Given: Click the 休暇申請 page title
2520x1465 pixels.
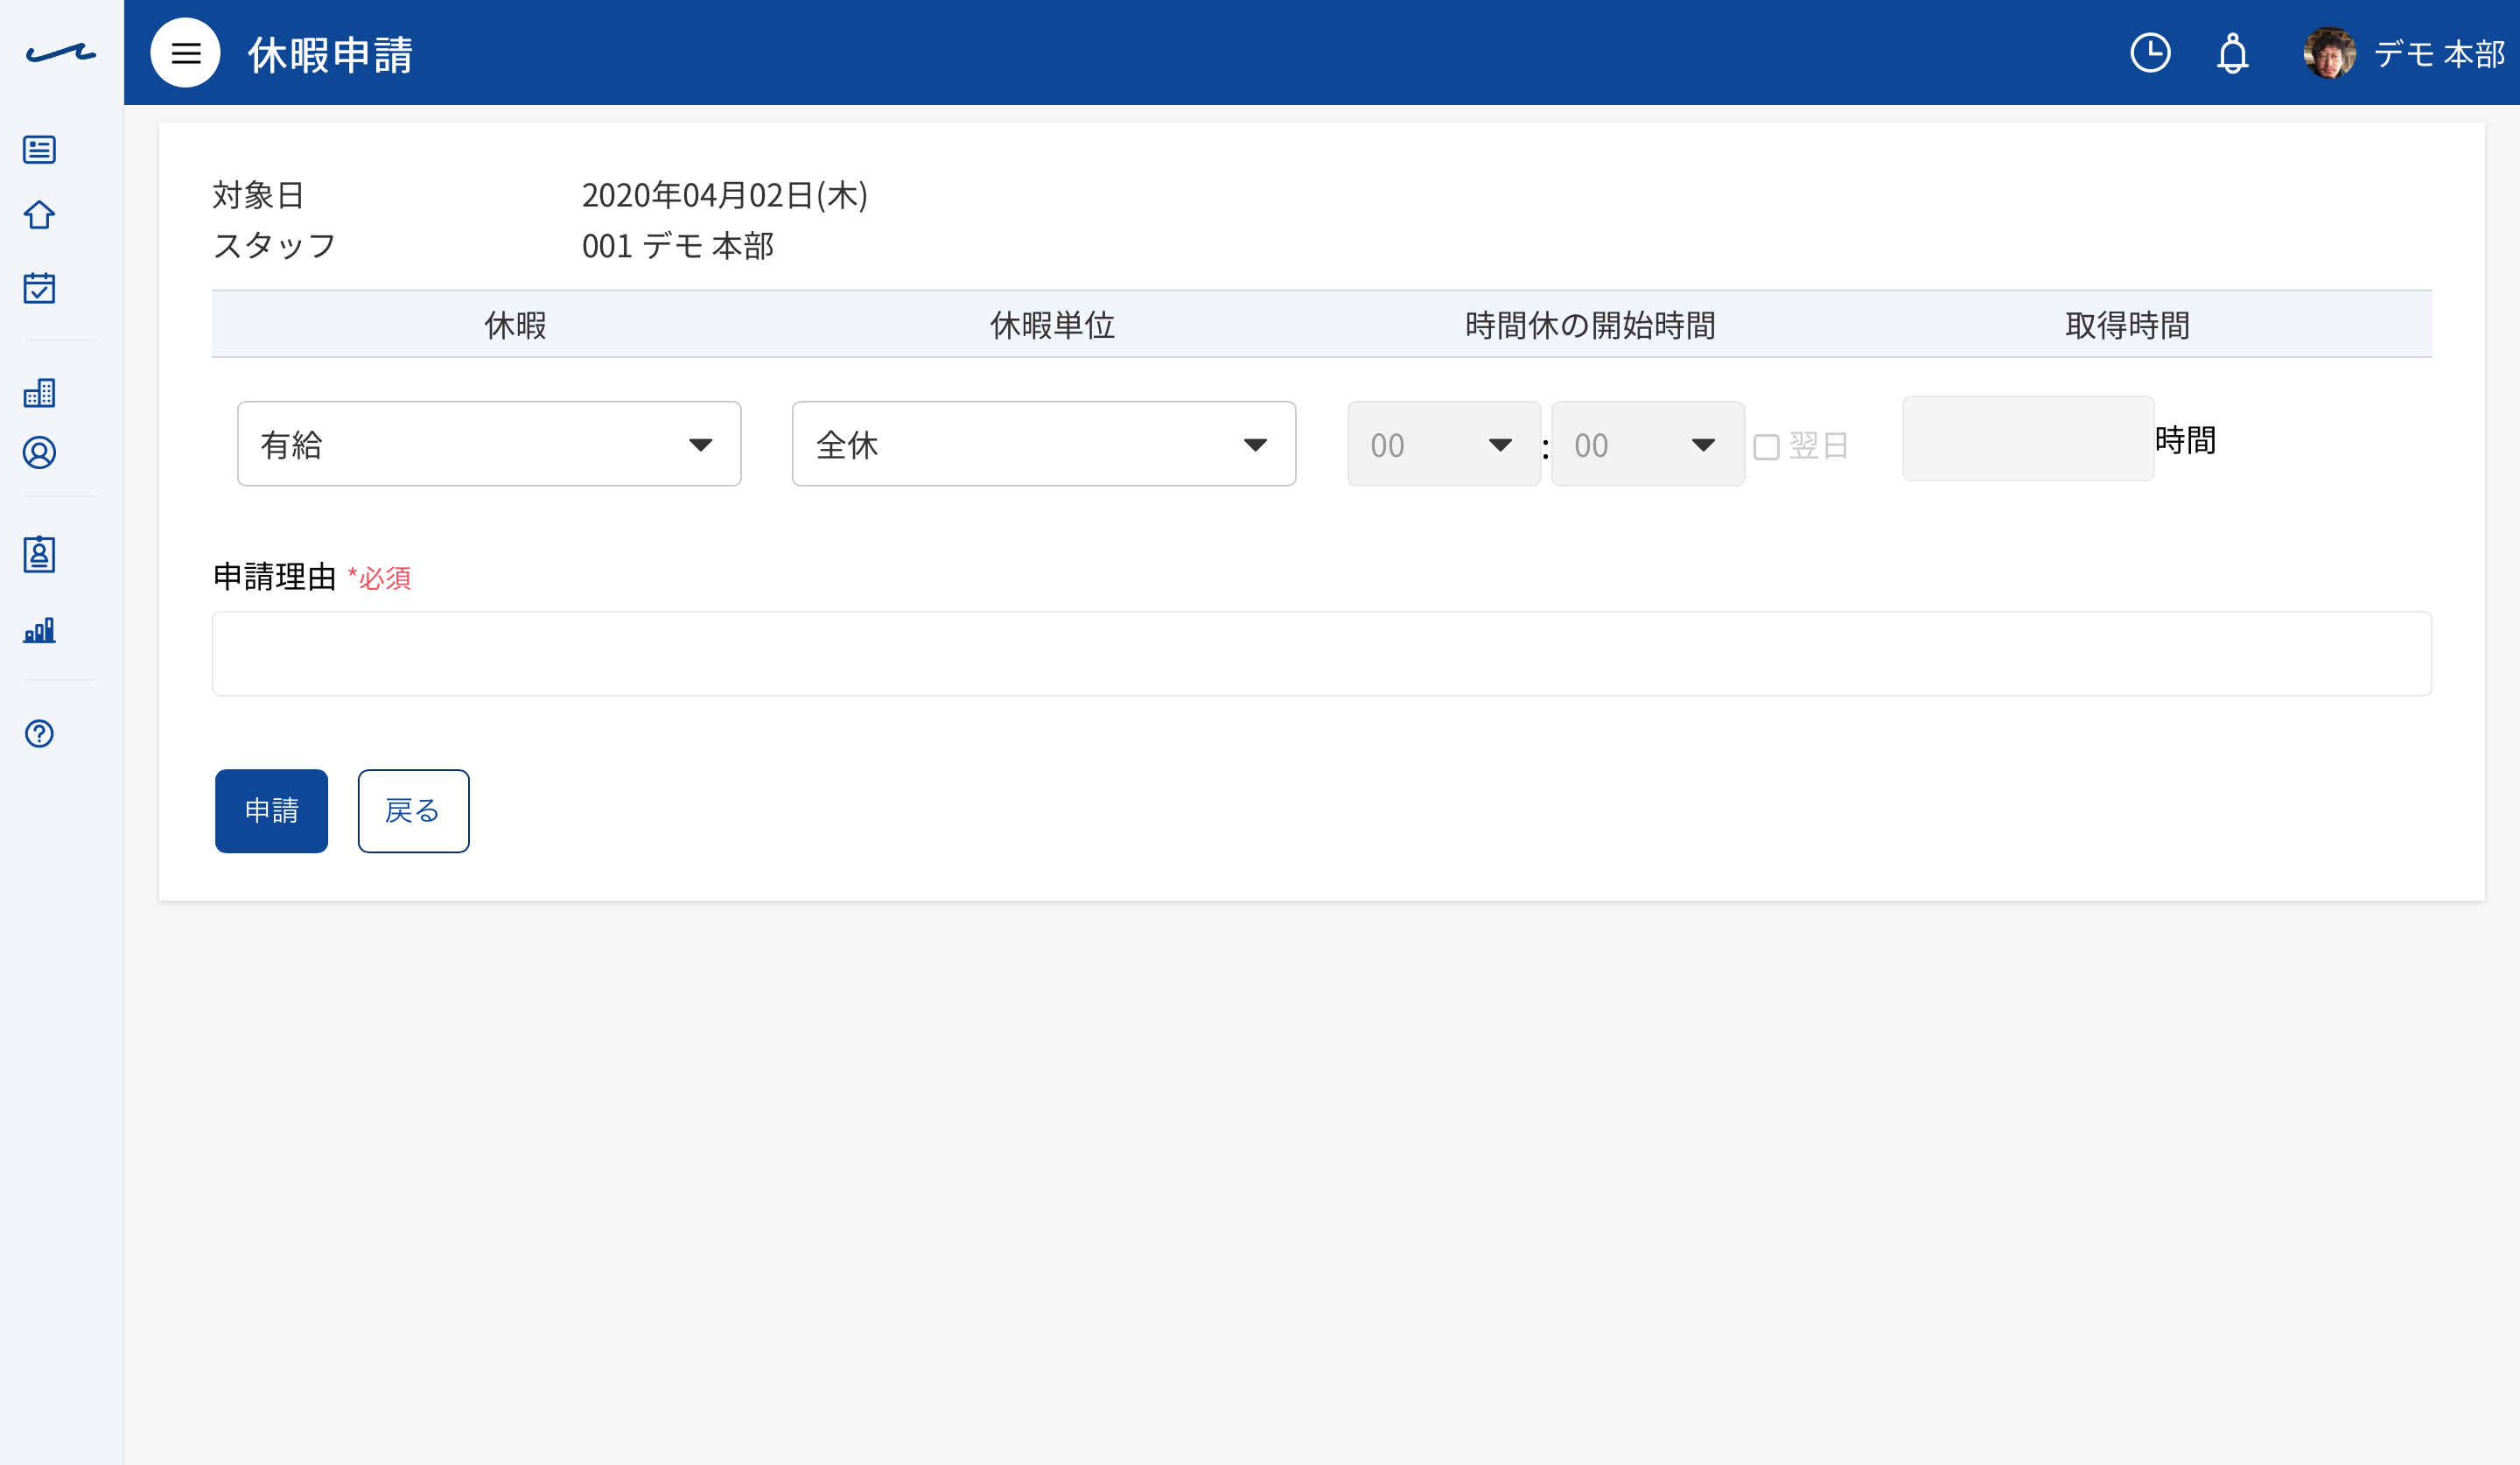Looking at the screenshot, I should (331, 54).
